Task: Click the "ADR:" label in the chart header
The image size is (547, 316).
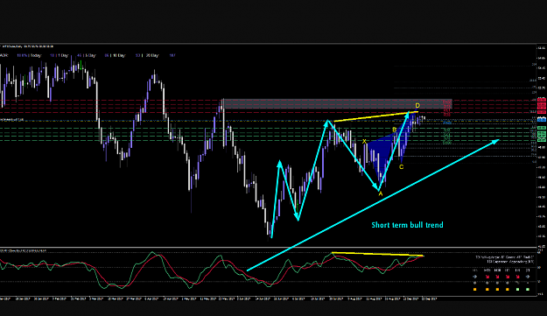Action: pos(4,55)
